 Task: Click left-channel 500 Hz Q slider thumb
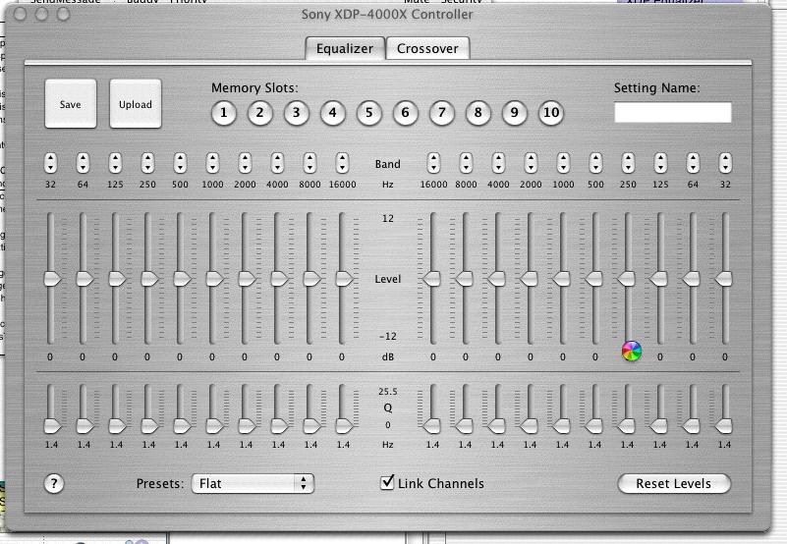pos(182,426)
